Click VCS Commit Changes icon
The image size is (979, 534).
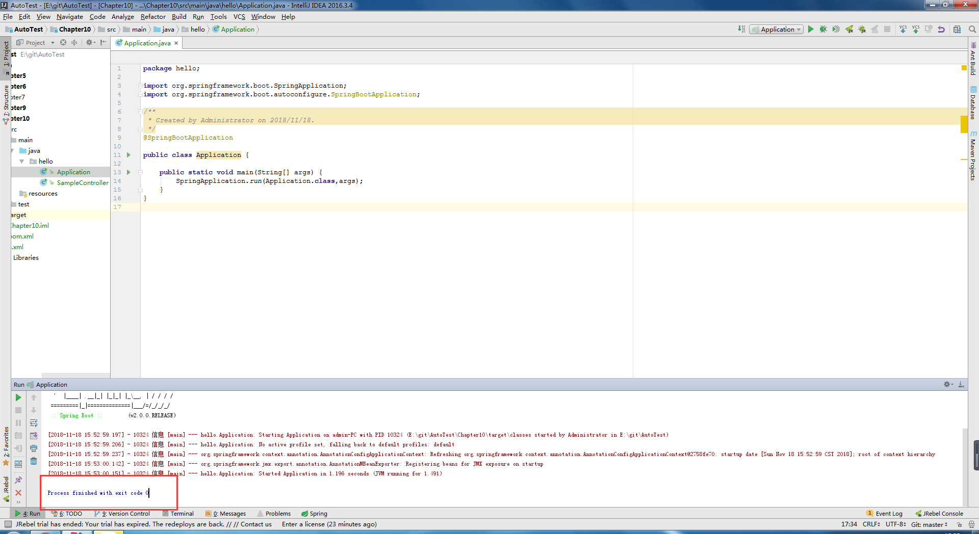point(916,30)
